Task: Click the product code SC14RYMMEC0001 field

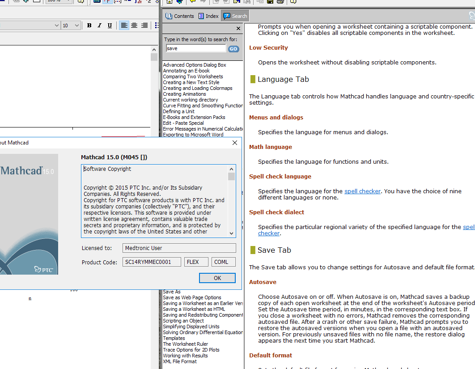Action: click(152, 262)
